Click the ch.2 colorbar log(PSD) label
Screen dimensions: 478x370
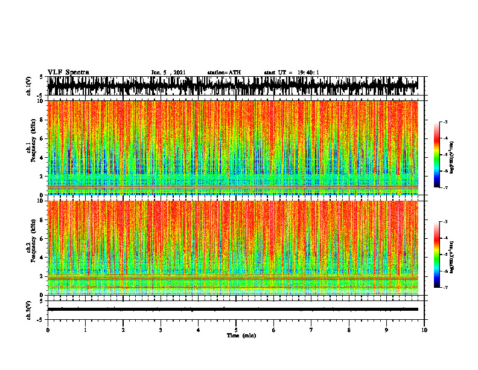[452, 257]
